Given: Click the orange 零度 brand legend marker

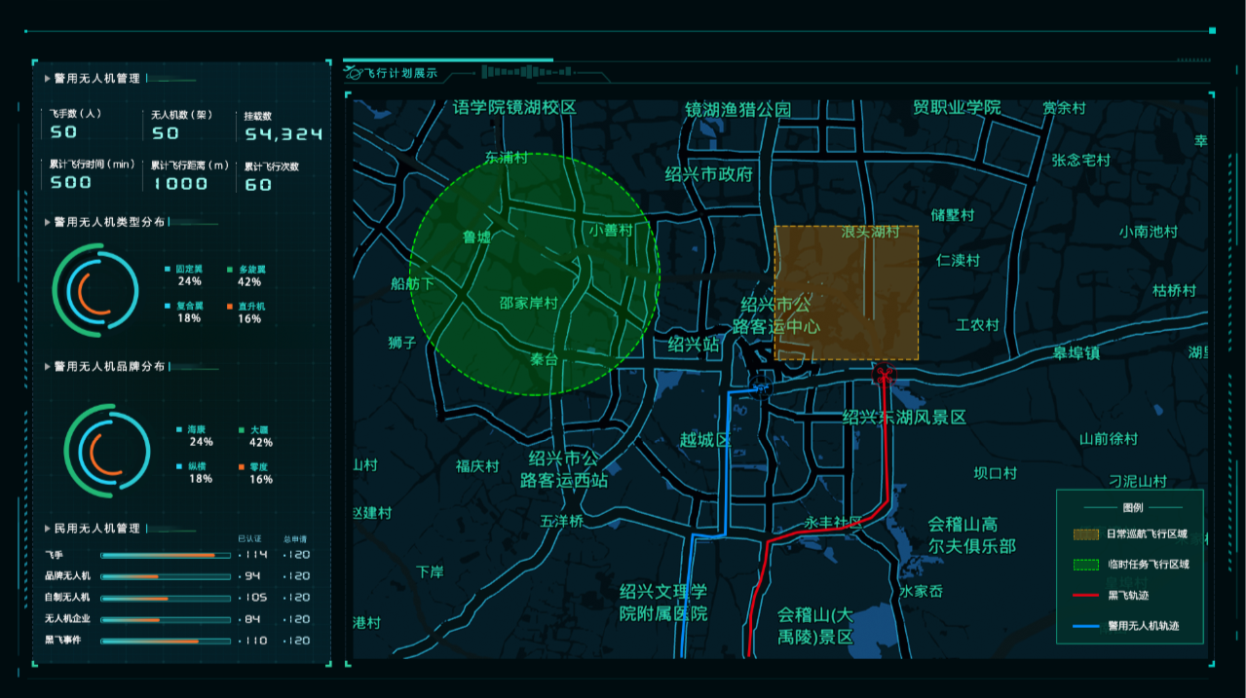Looking at the screenshot, I should click(242, 467).
